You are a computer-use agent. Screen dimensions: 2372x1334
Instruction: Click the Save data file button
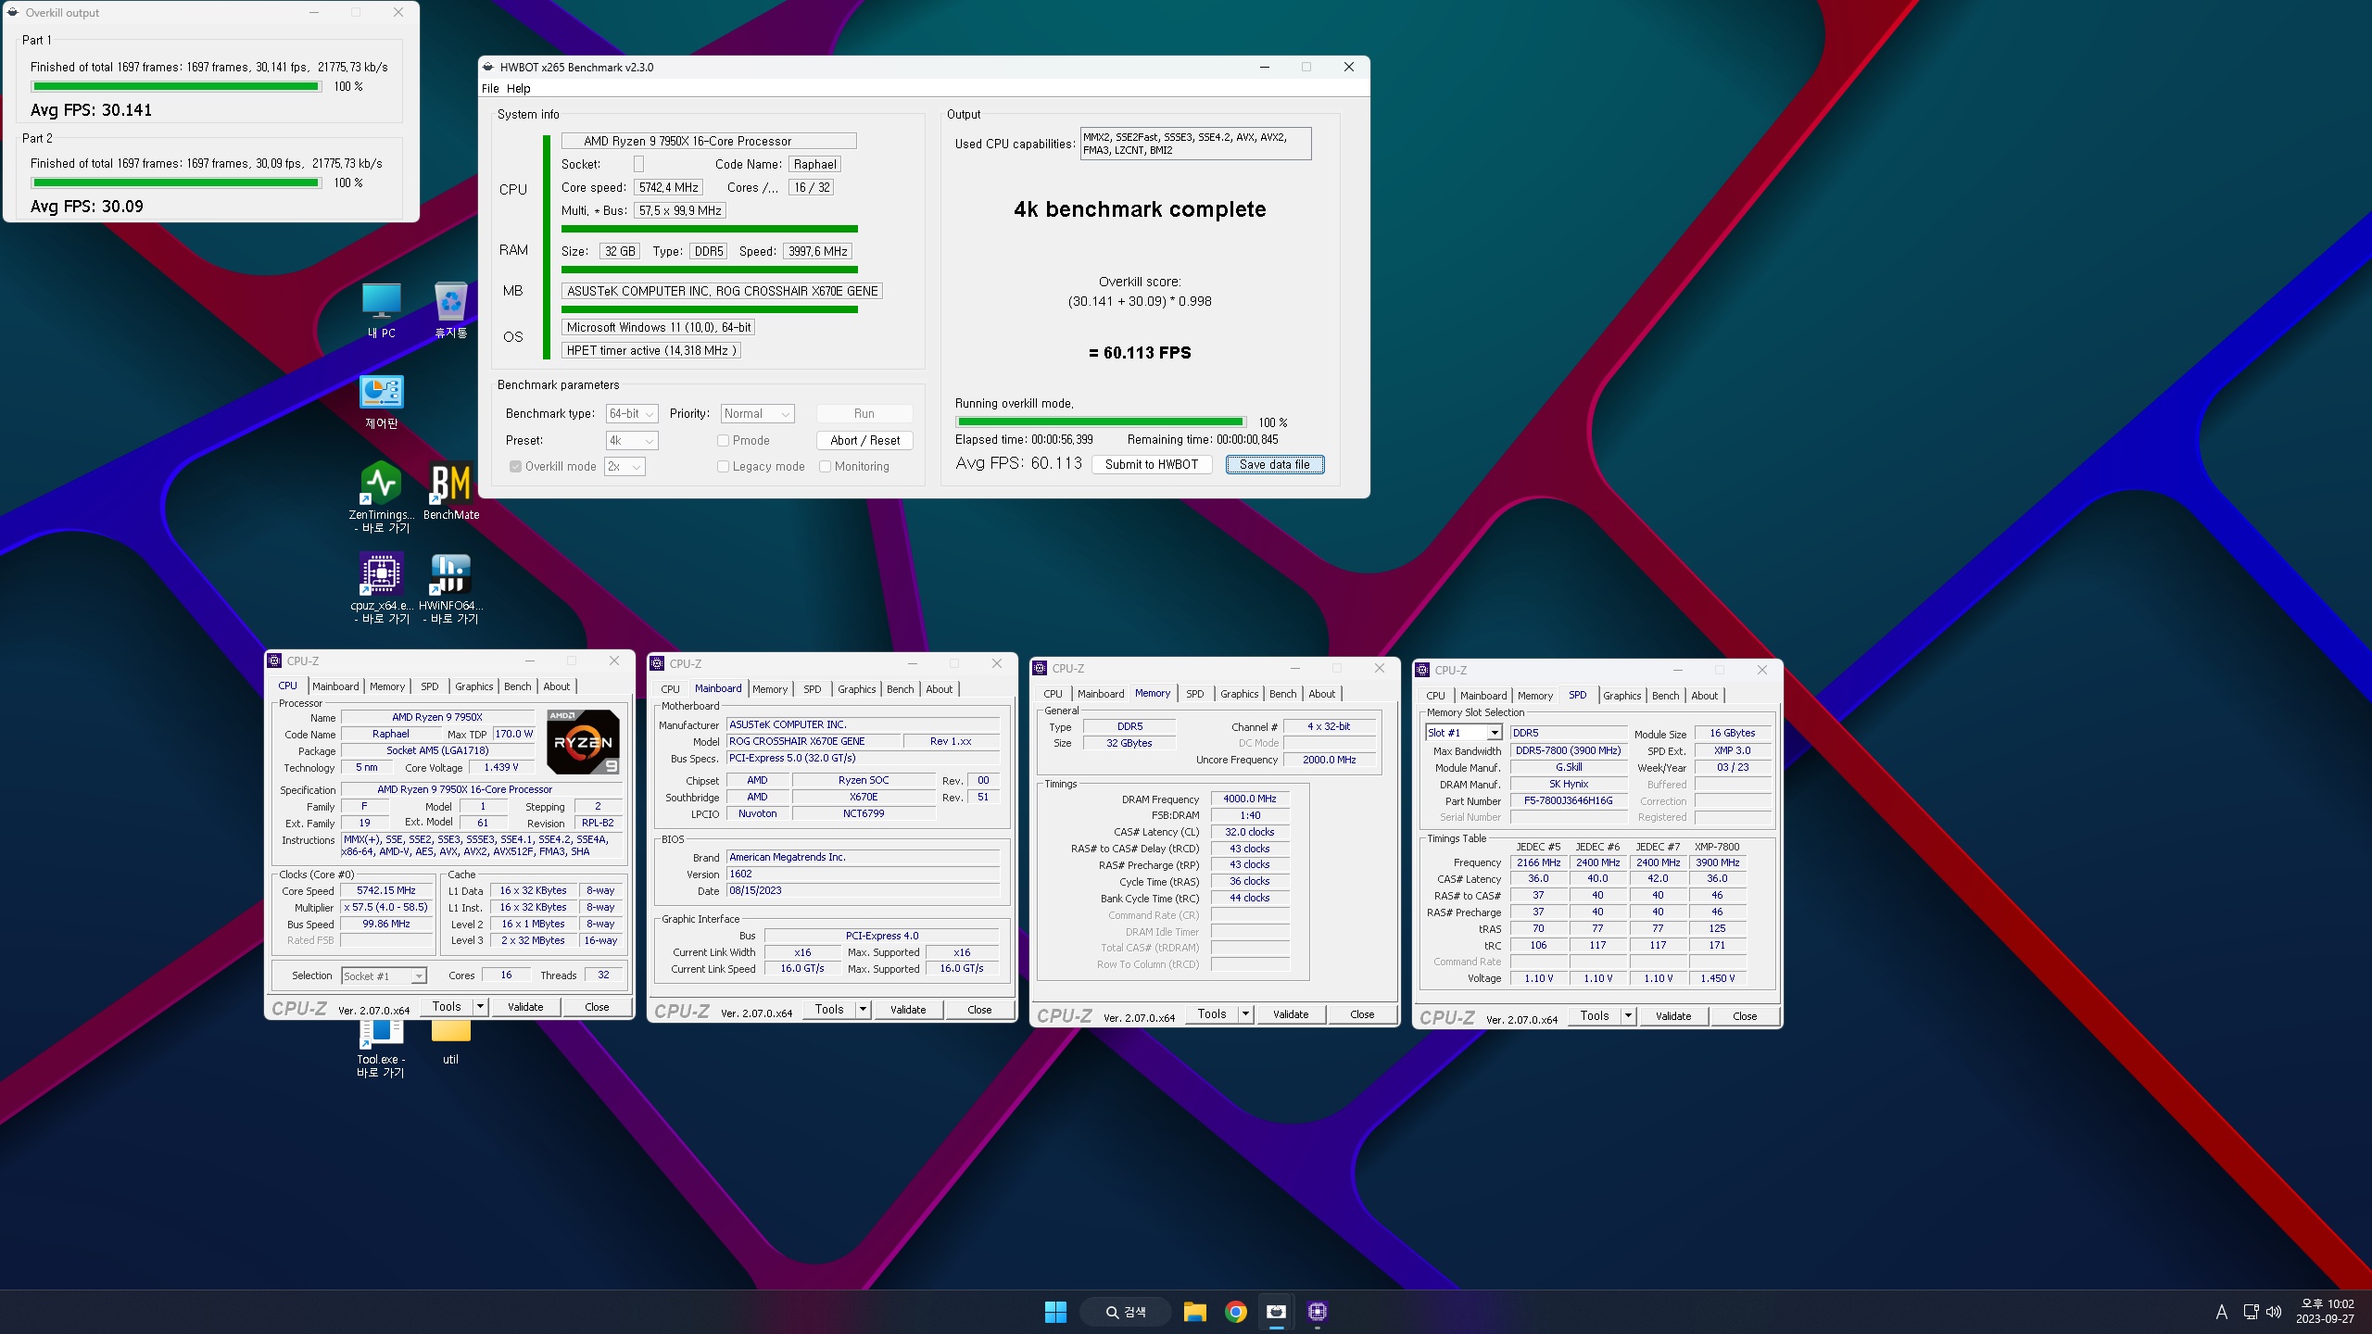coord(1275,465)
